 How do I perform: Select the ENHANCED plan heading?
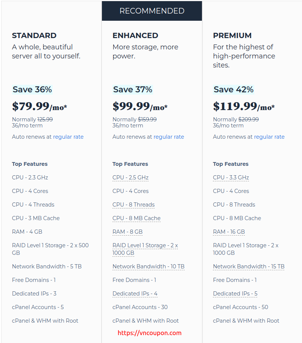pos(135,35)
